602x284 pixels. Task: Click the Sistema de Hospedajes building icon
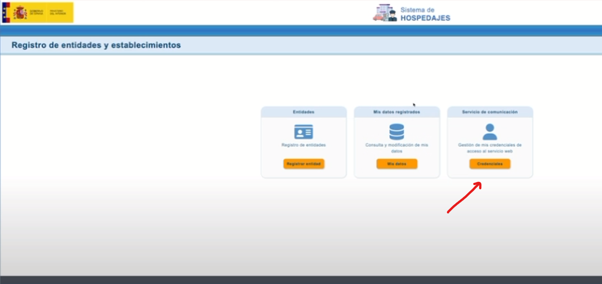coord(384,13)
